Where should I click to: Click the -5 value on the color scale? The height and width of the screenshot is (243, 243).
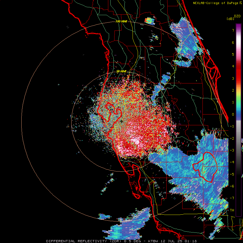coord(232,174)
